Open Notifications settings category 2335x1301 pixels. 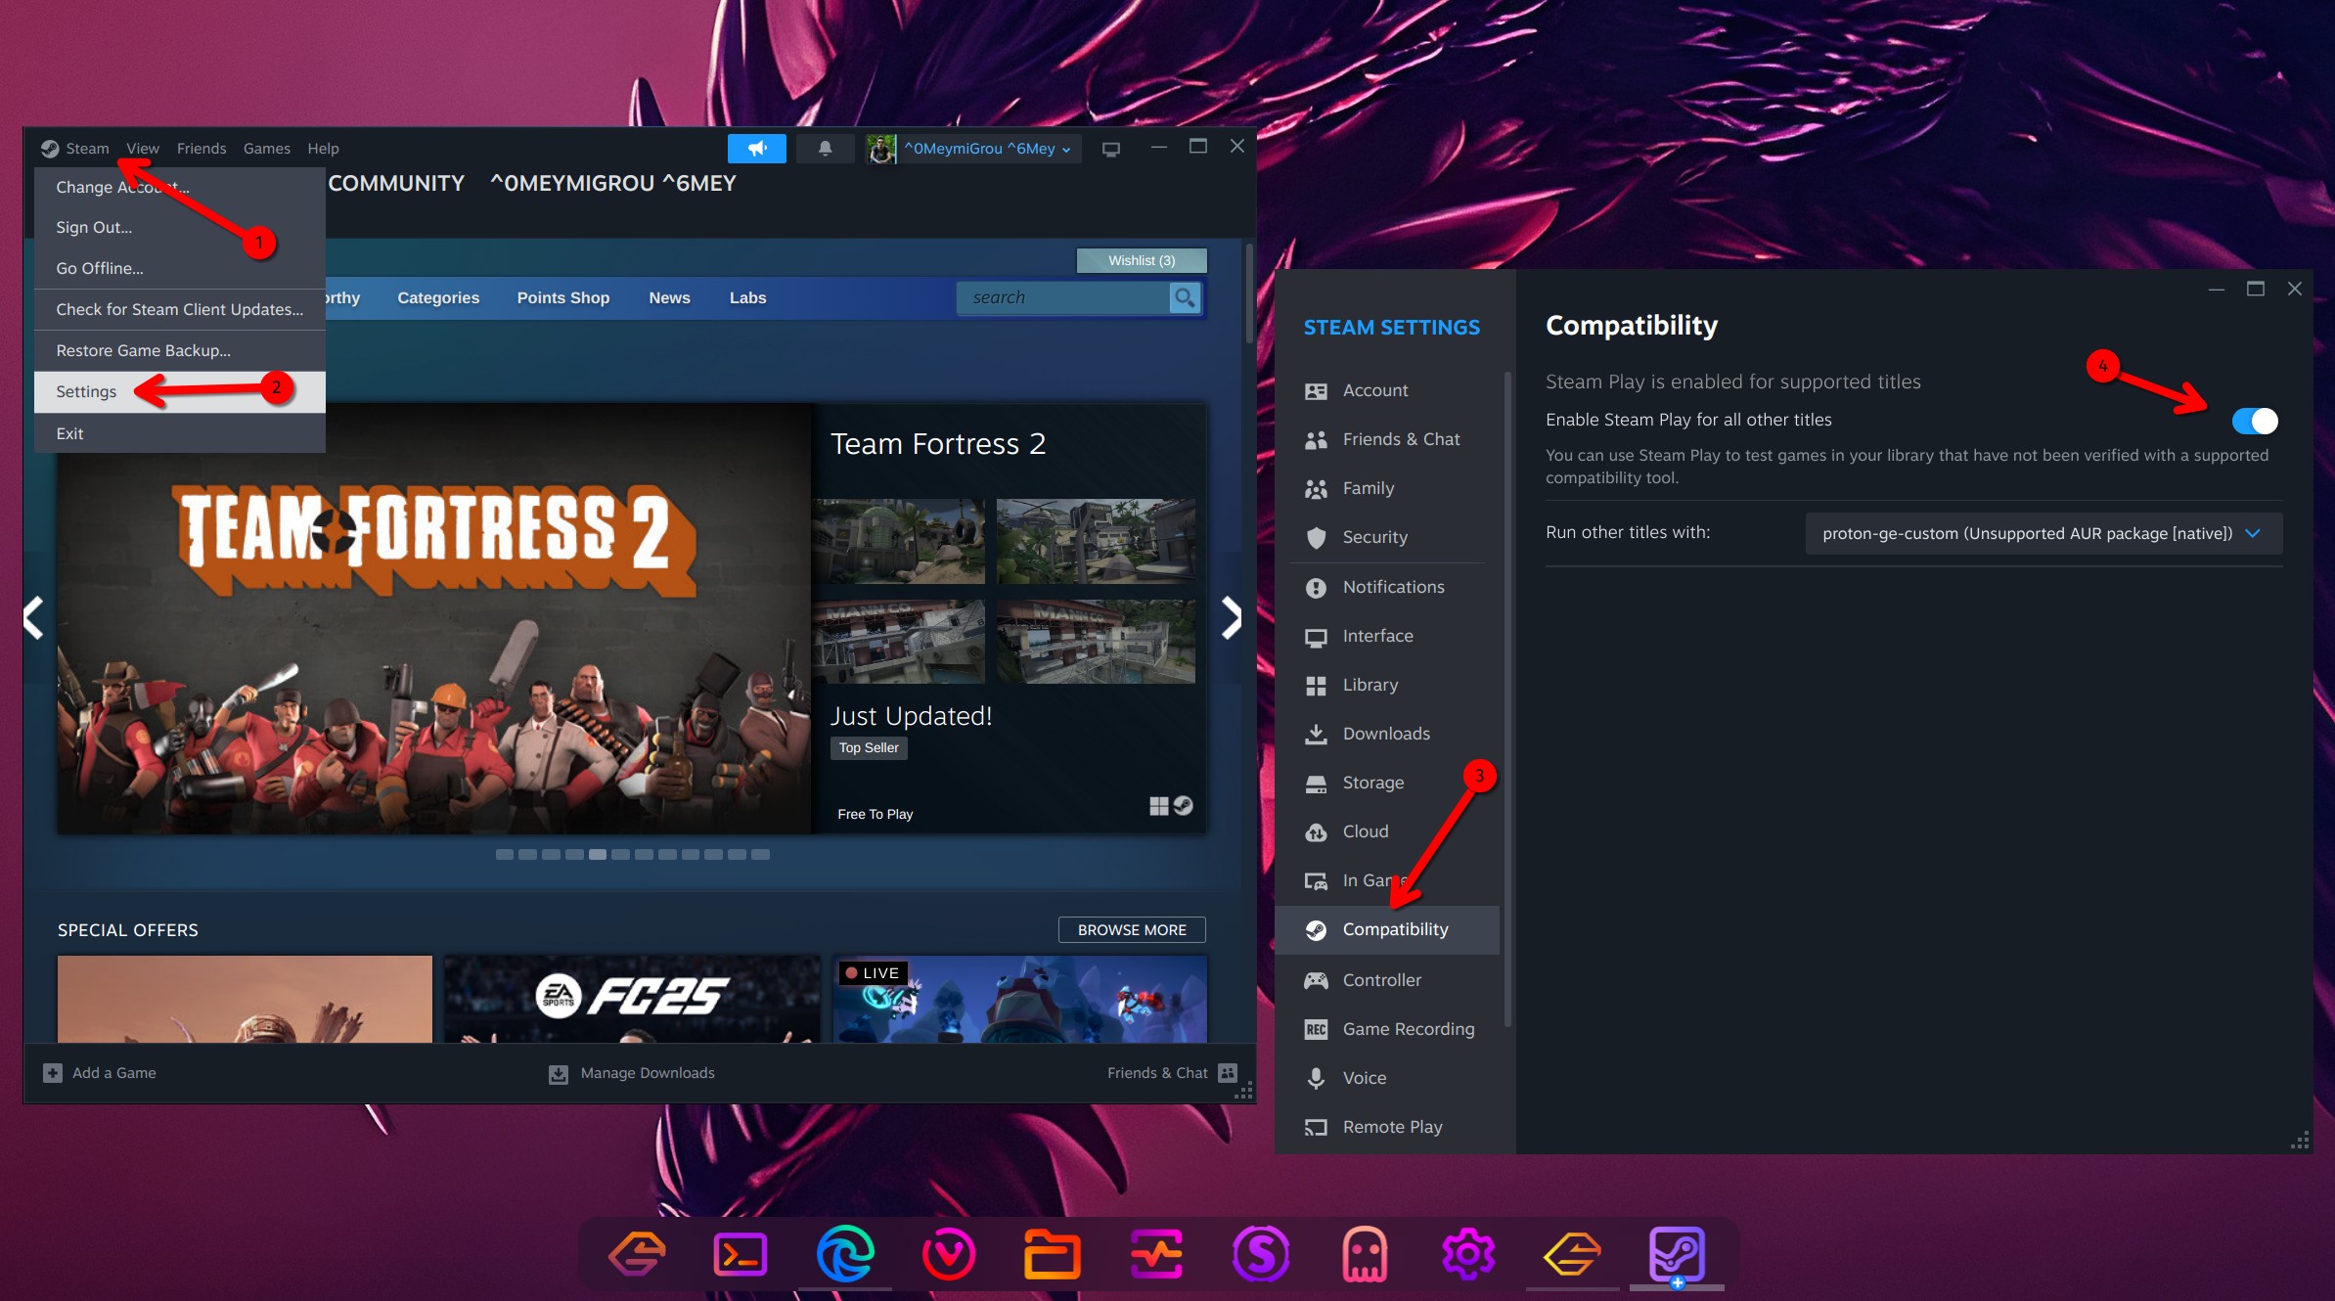pos(1387,587)
